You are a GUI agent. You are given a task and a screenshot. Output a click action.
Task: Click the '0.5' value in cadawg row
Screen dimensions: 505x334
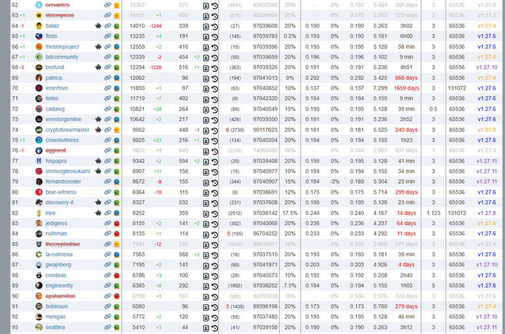pyautogui.click(x=433, y=109)
